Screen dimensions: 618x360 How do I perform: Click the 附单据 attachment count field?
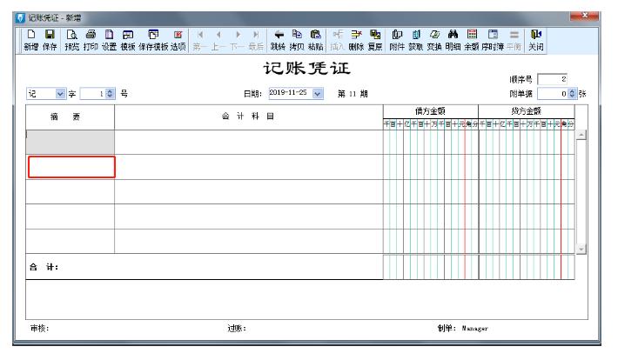coord(553,94)
